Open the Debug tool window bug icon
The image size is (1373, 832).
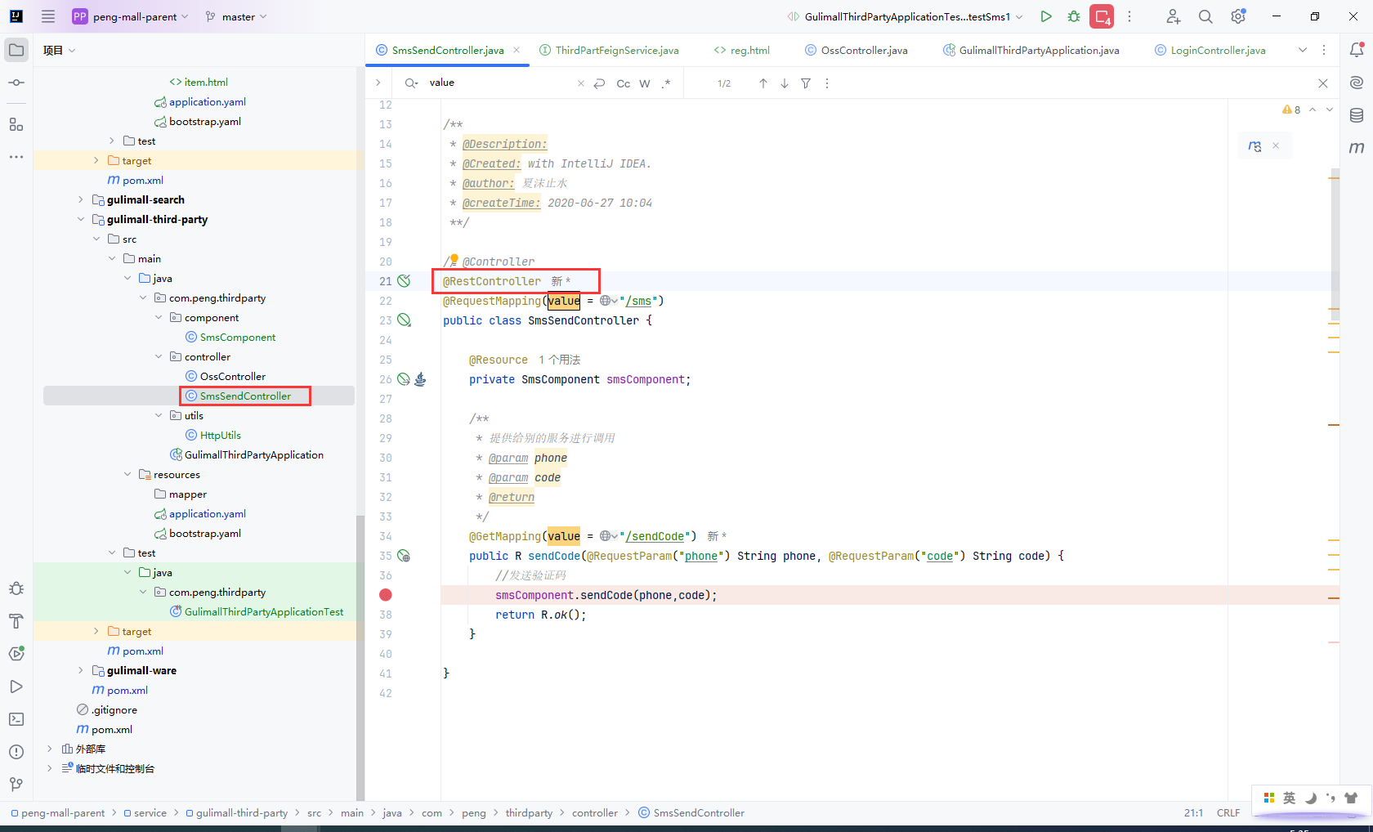pos(16,588)
